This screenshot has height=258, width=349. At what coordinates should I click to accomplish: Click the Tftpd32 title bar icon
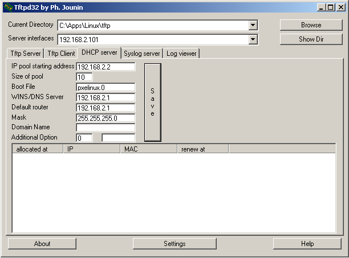[x=9, y=7]
